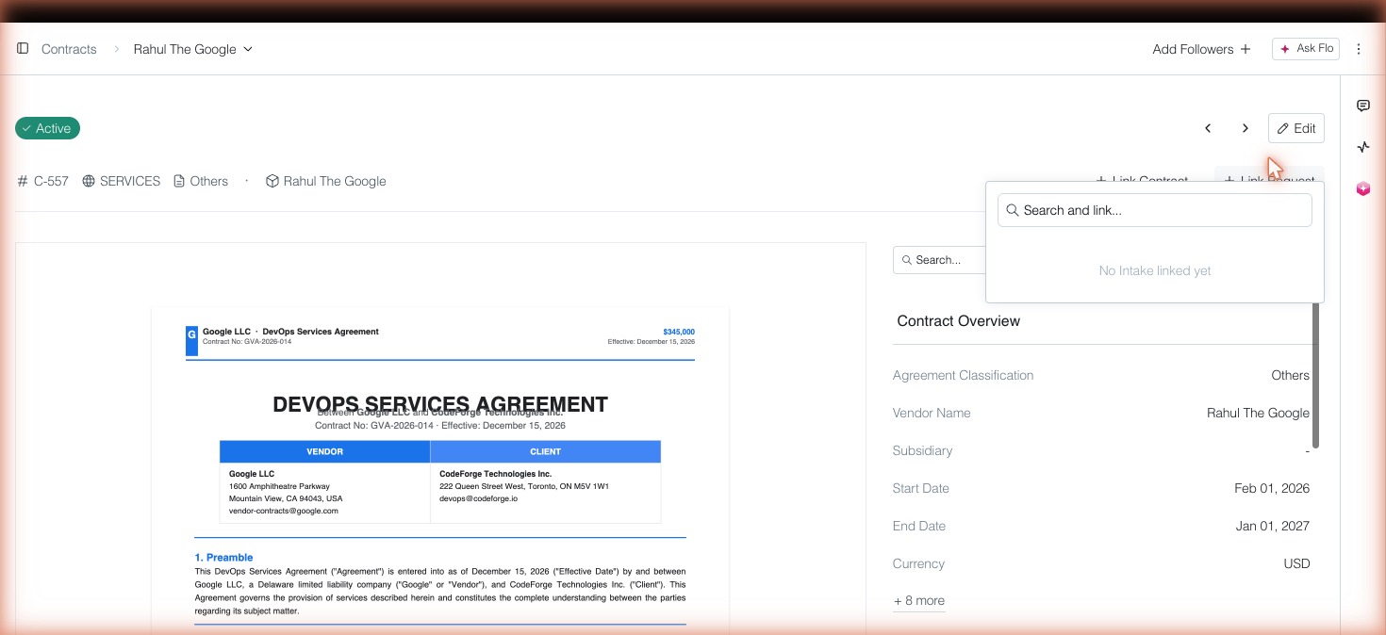Open Contracts breadcrumb link
1386x635 pixels.
[69, 49]
